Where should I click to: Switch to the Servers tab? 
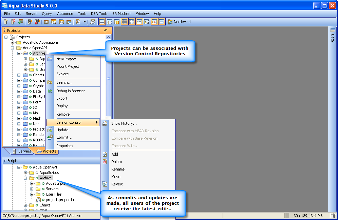click(22, 151)
